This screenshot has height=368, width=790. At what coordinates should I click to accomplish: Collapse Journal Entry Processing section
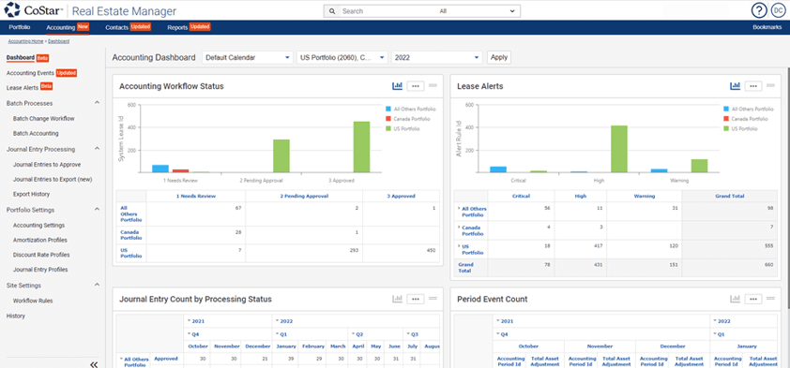tap(98, 149)
